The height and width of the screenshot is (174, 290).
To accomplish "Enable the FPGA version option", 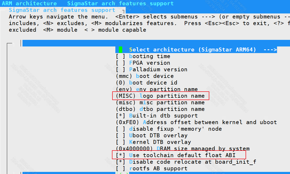I will [x=120, y=63].
